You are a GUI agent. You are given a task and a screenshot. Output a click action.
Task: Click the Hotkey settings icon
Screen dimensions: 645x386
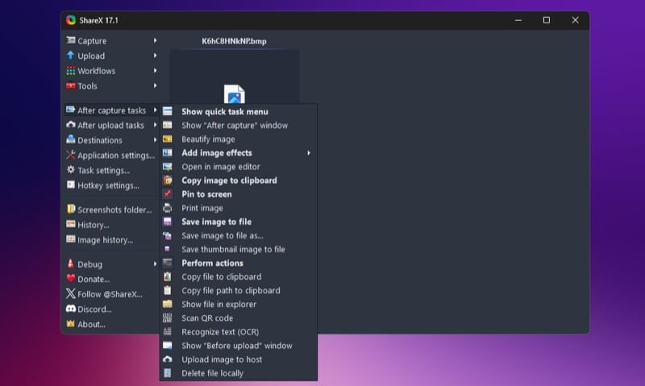click(x=71, y=185)
